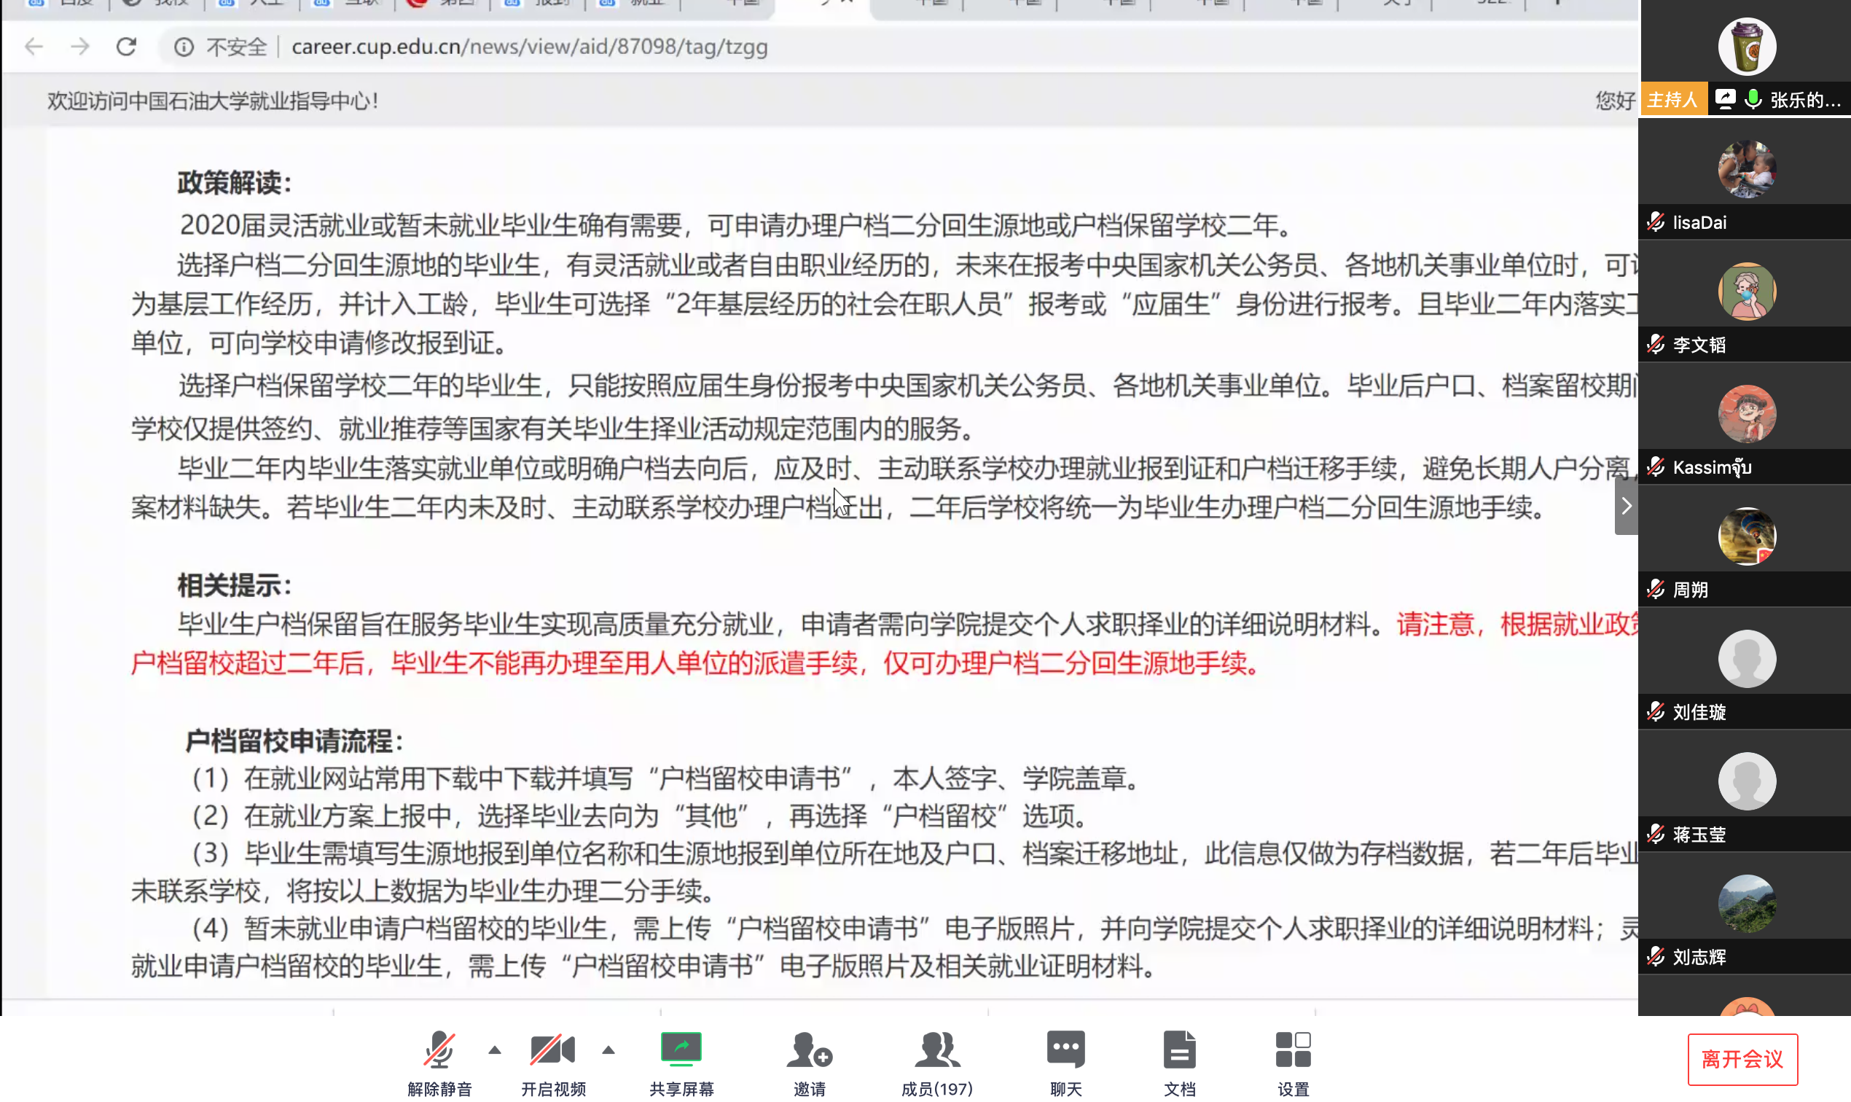Click the 不安全 site security info icon
Viewport: 1851px width, 1102px height.
(x=184, y=47)
